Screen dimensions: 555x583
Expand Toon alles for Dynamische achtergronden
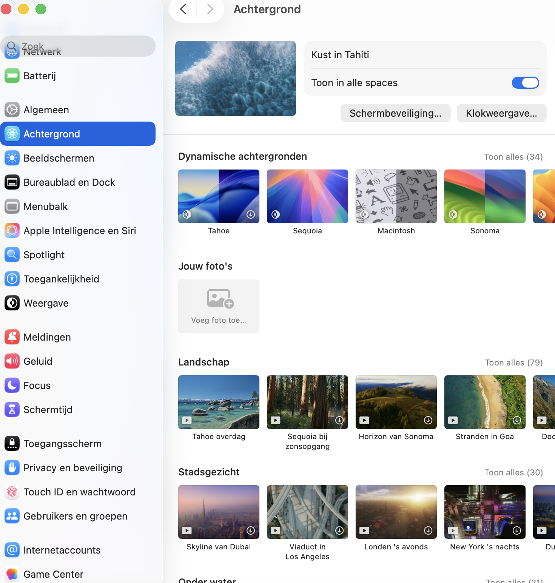tap(513, 157)
